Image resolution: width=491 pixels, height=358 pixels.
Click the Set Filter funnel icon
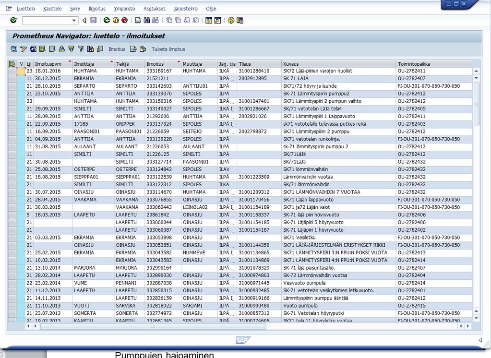[81, 49]
